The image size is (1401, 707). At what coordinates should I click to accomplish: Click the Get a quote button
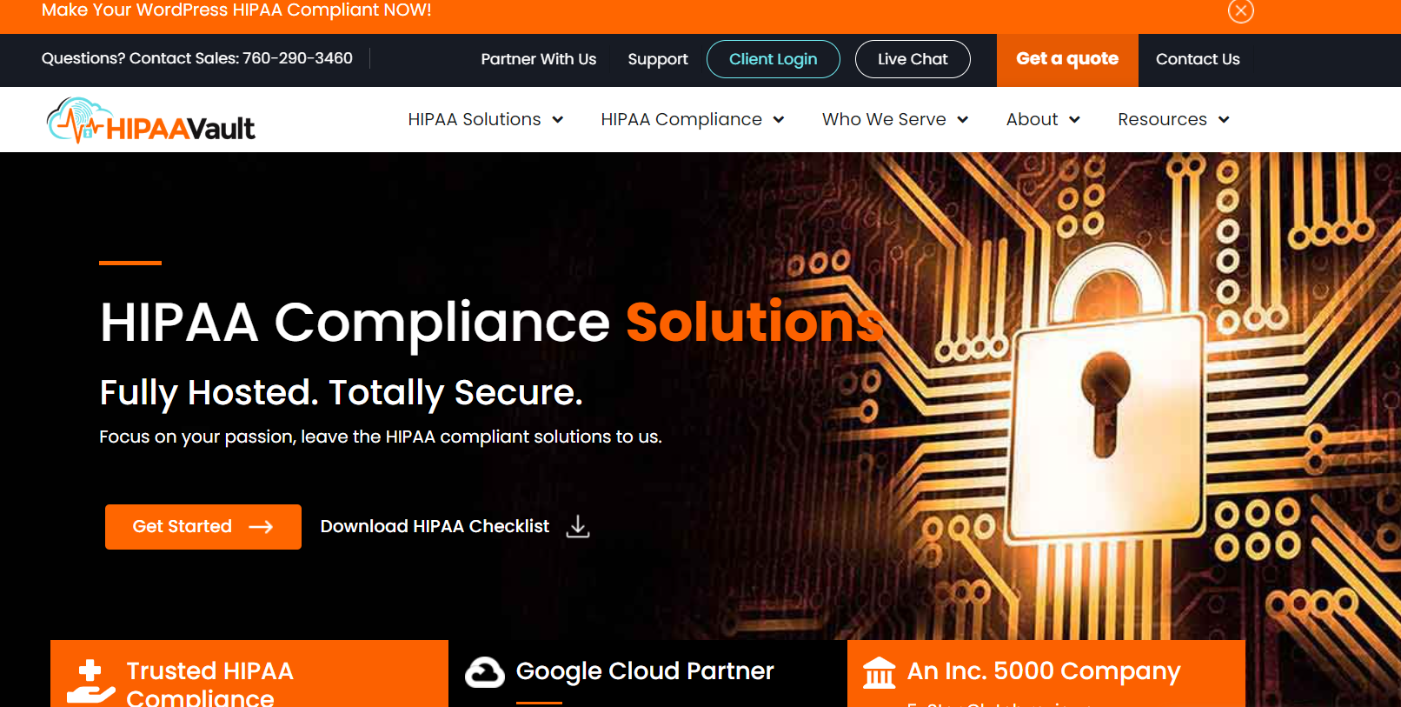pos(1067,59)
